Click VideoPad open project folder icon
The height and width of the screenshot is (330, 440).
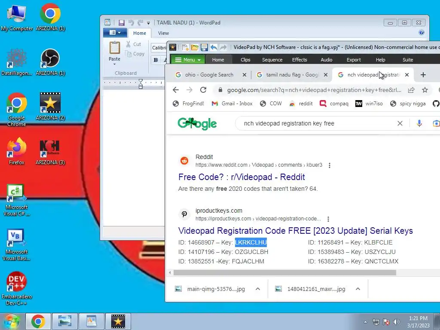point(195,47)
